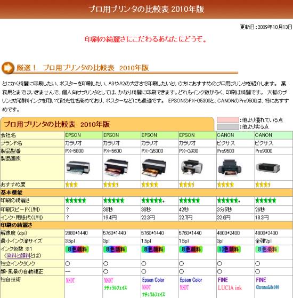Click the yellow recommendation stars for PX-5800
The image size is (293, 298).
pyautogui.click(x=71, y=184)
